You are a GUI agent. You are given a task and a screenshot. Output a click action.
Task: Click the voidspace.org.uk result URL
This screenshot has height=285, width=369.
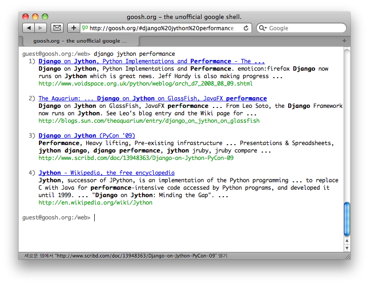coord(145,84)
